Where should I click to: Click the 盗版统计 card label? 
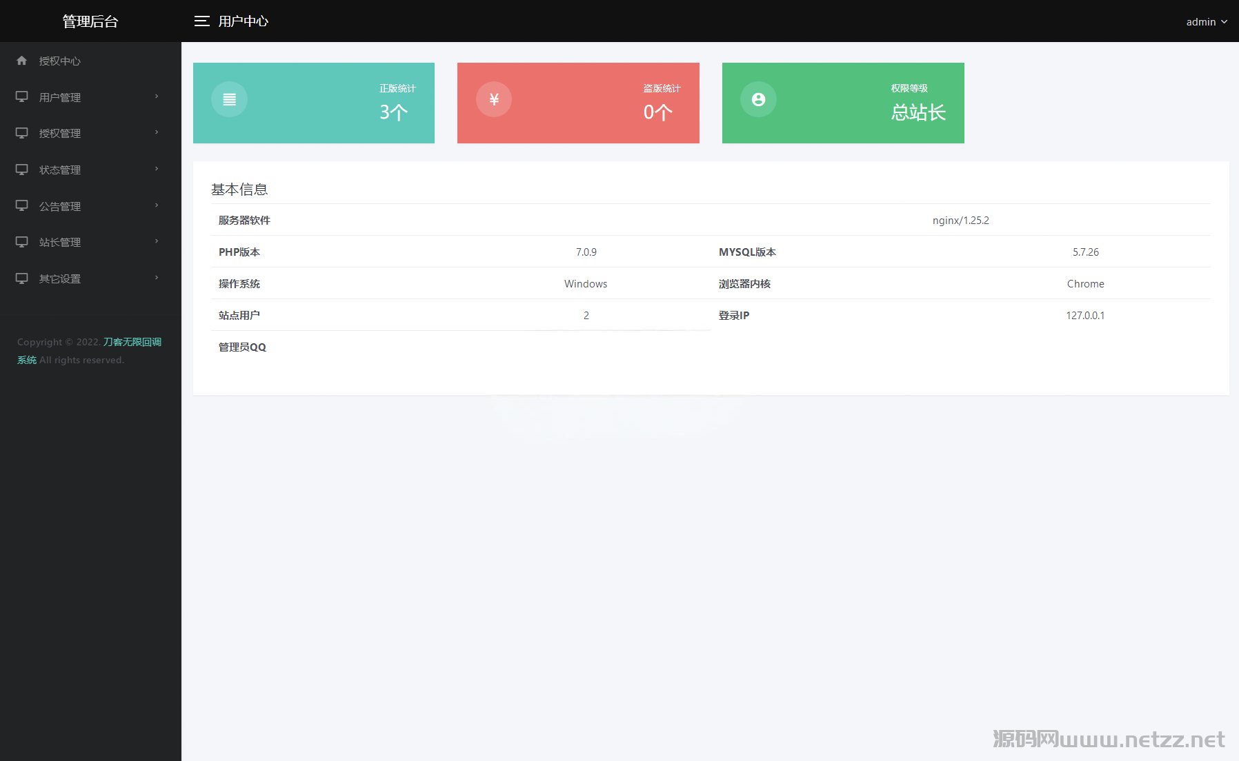pyautogui.click(x=662, y=88)
